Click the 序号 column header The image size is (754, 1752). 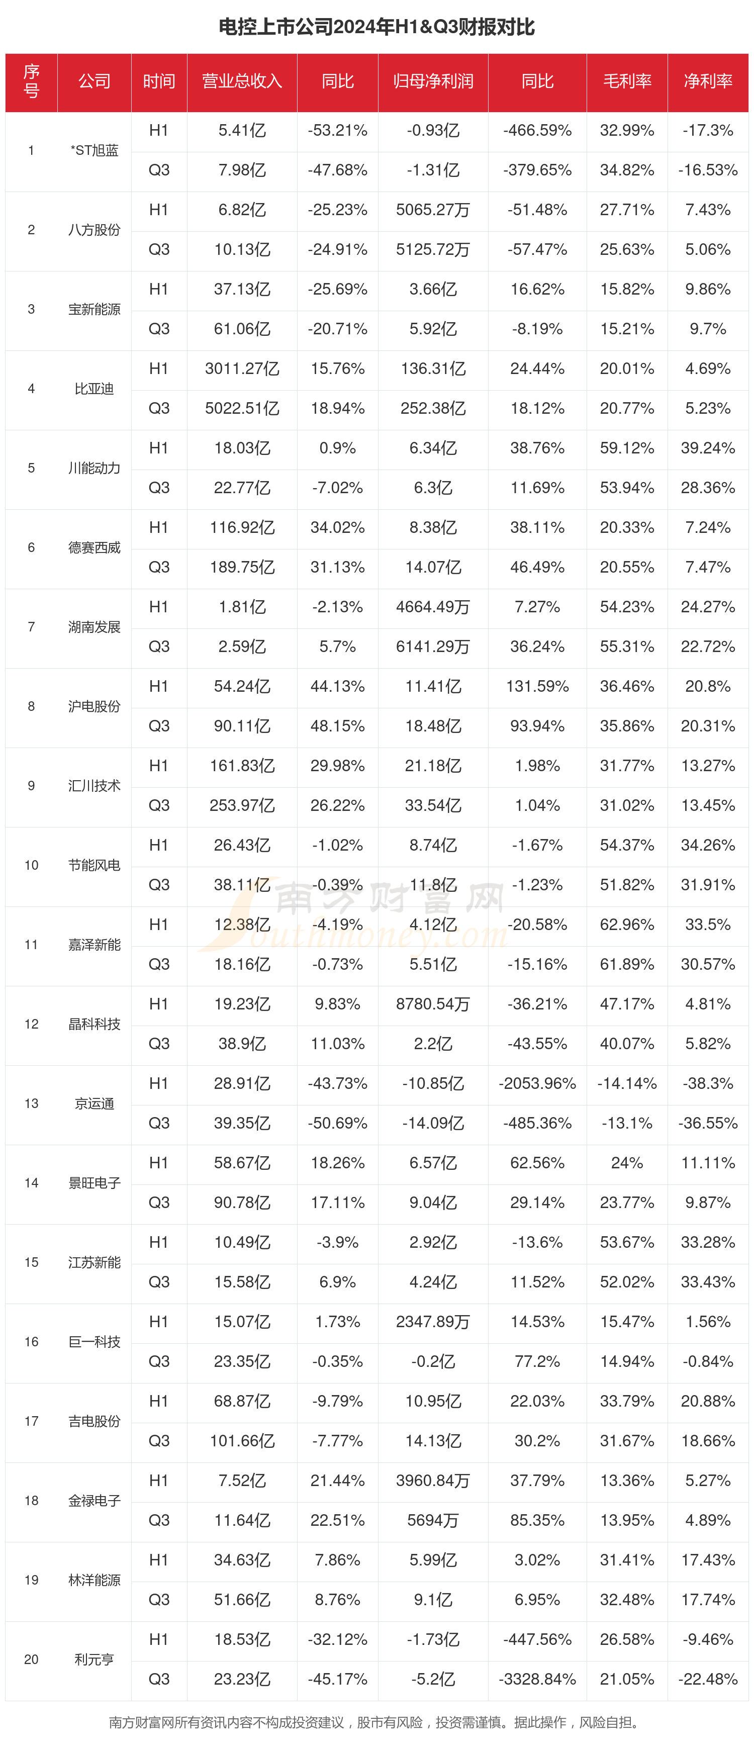pos(31,81)
